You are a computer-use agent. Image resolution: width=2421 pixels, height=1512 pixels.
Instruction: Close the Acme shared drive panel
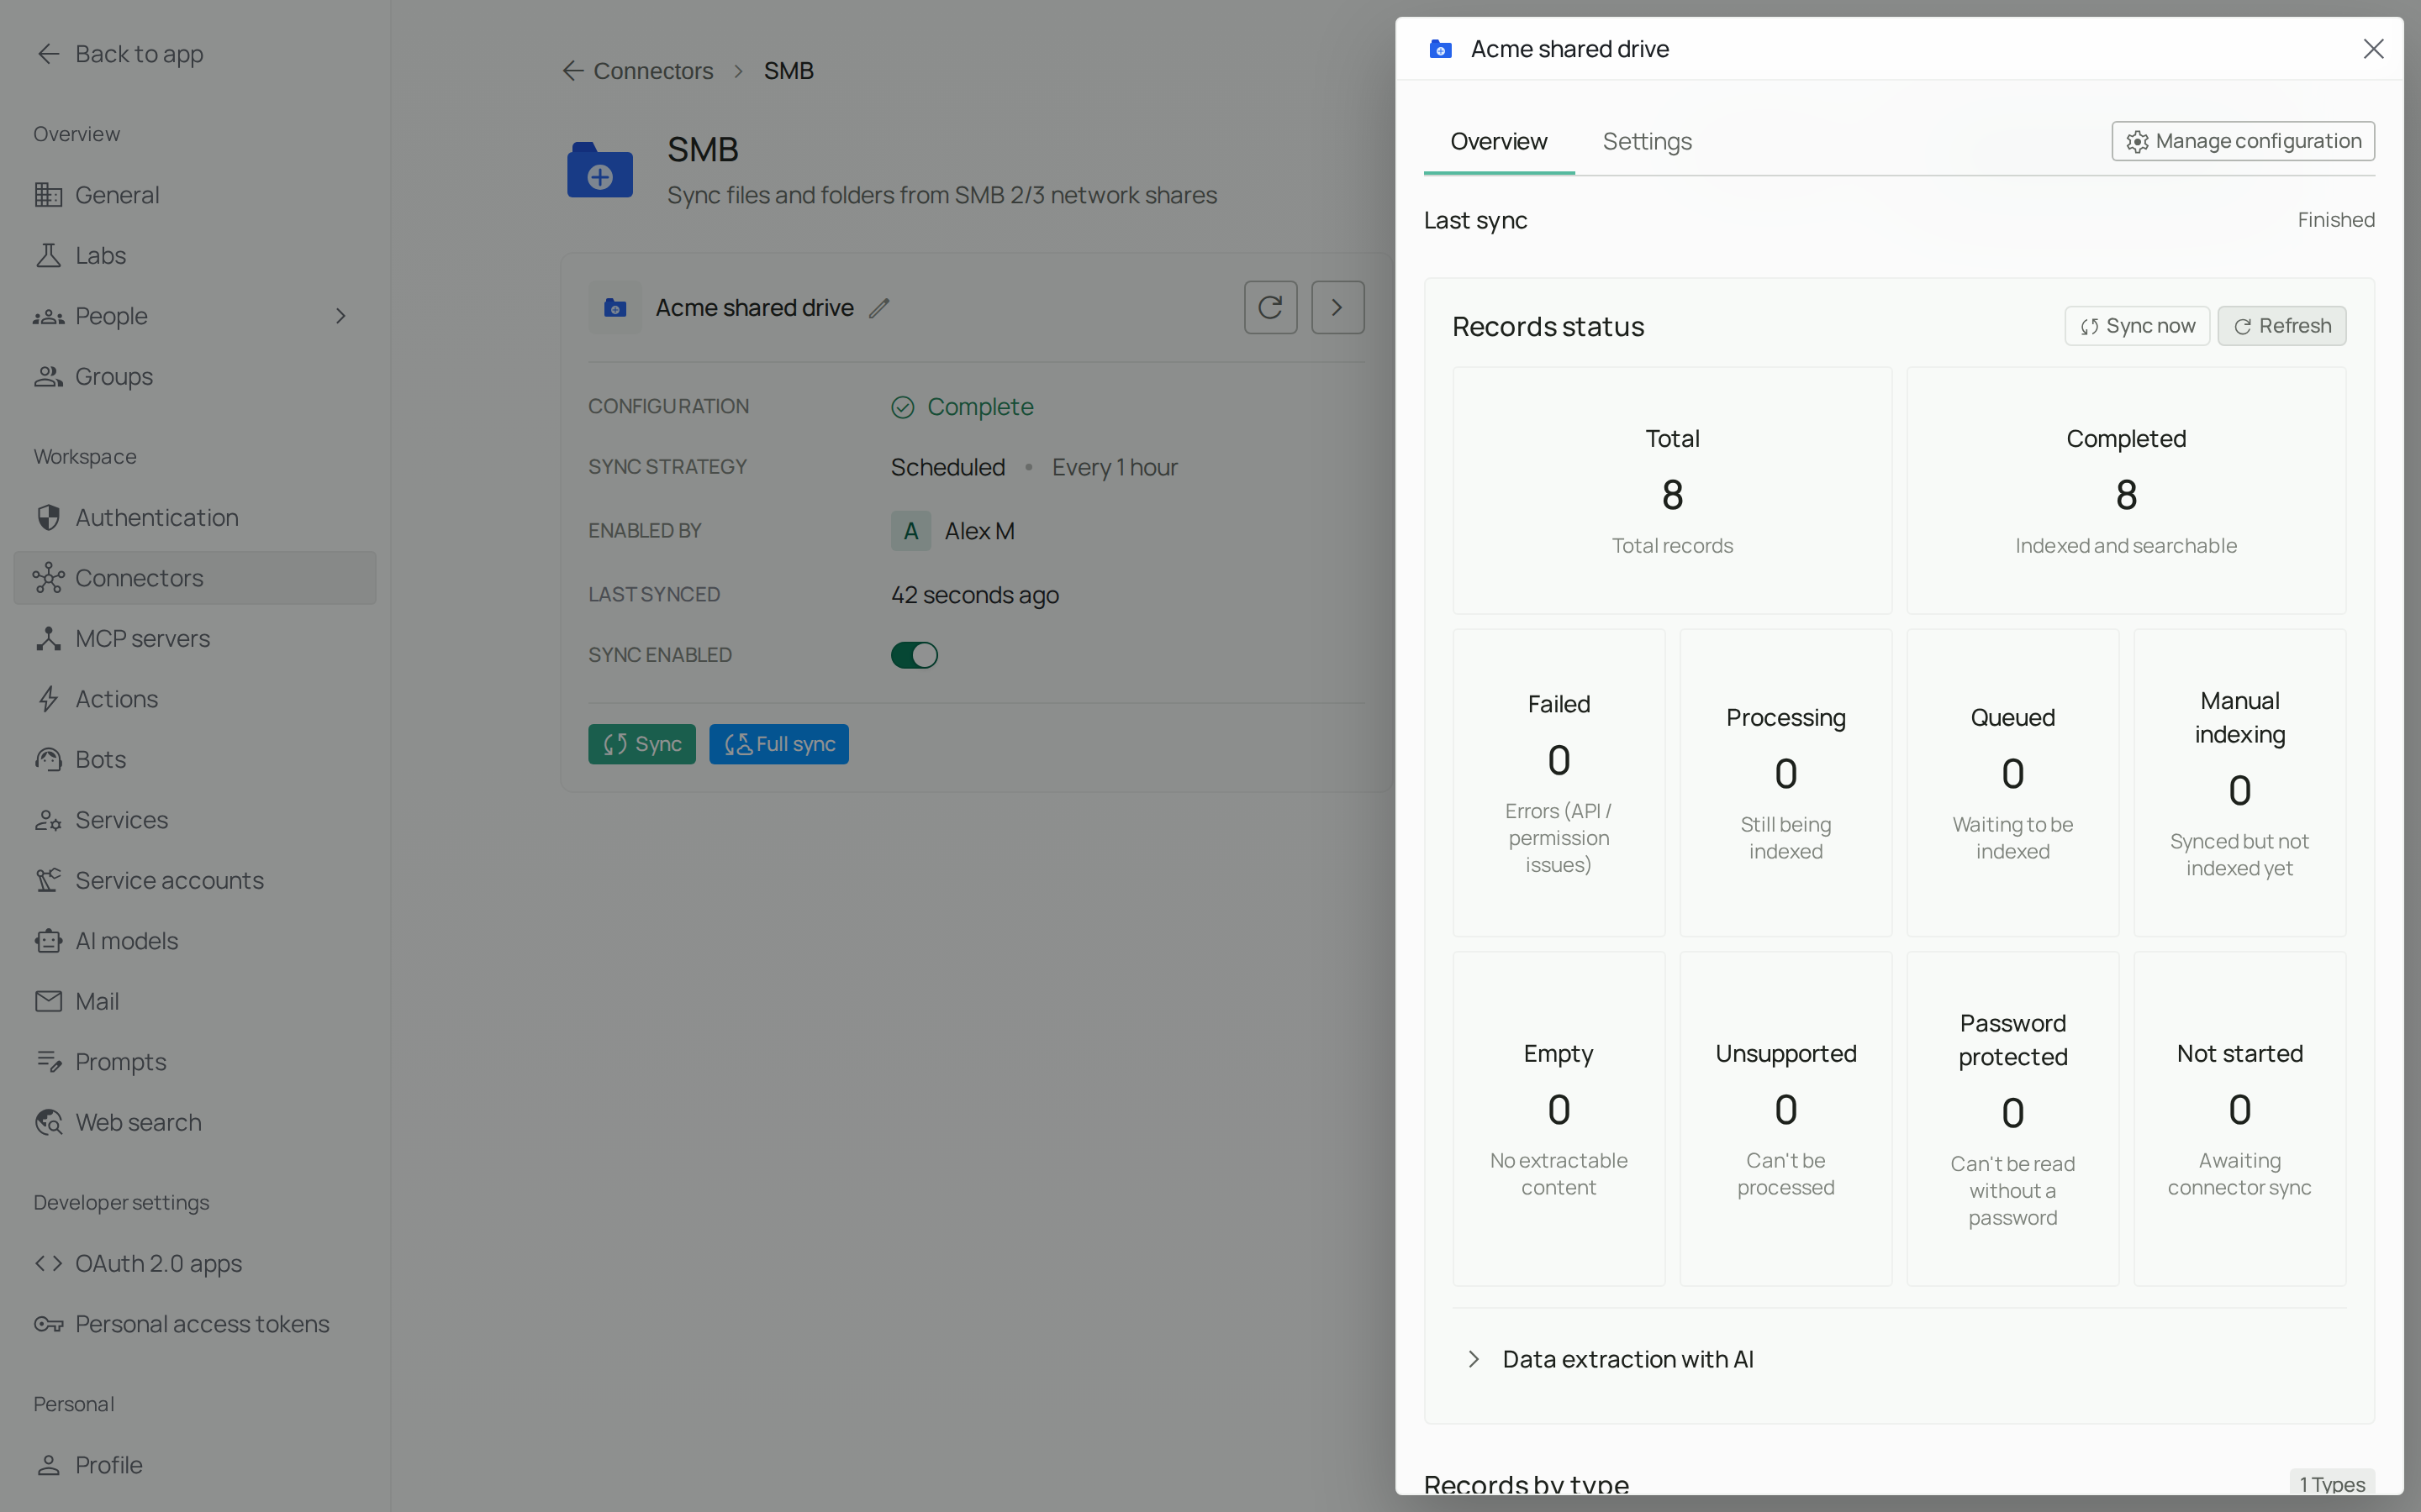point(2373,49)
